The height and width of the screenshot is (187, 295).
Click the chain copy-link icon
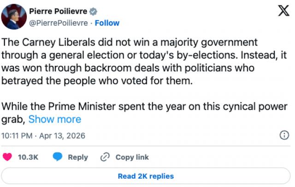[x=106, y=157]
